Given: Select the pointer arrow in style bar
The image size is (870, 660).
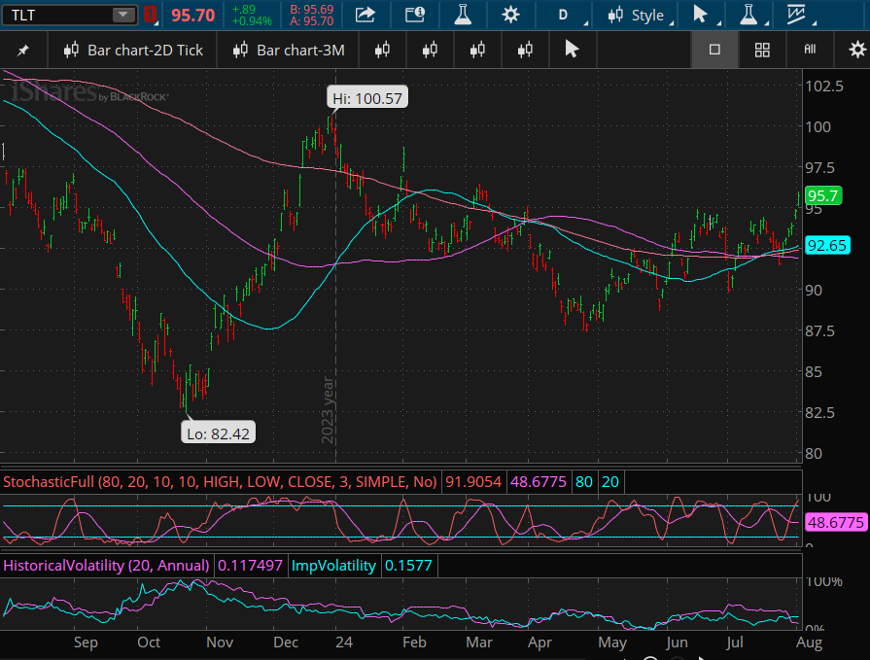Looking at the screenshot, I should pos(572,50).
